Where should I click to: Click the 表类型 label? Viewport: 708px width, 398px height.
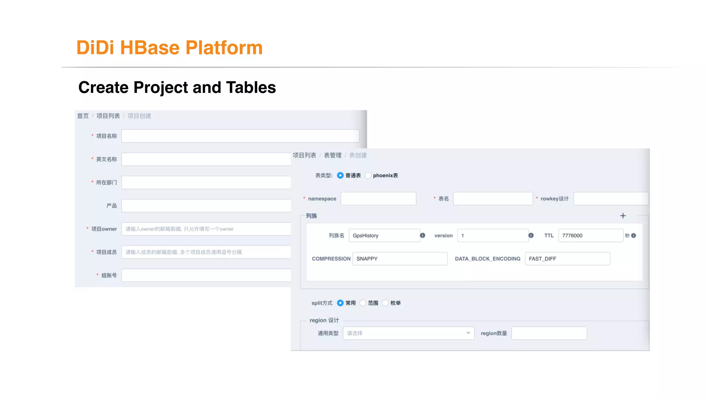(324, 176)
